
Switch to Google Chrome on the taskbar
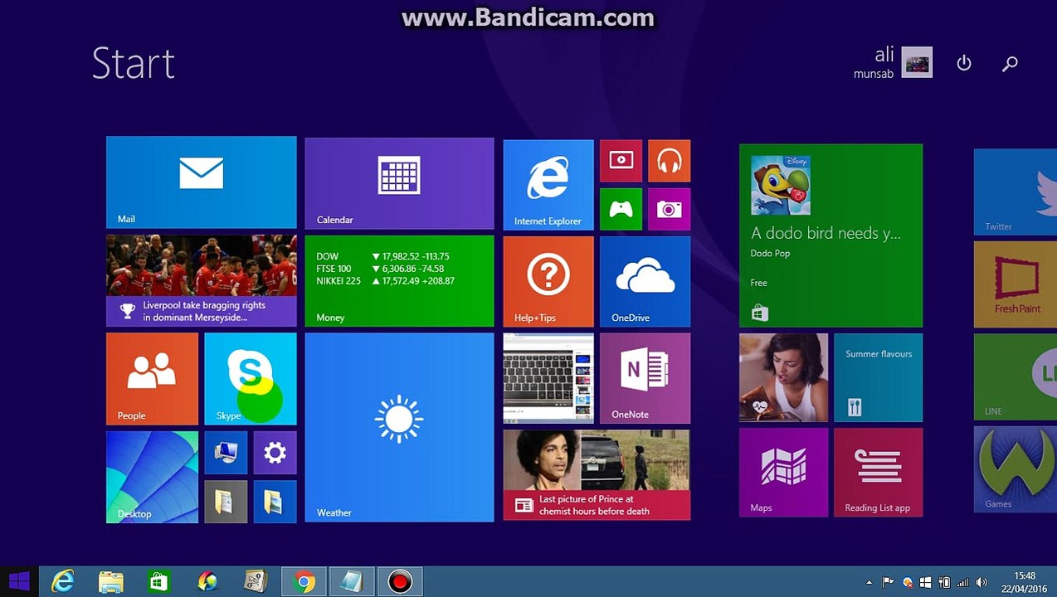pyautogui.click(x=304, y=582)
